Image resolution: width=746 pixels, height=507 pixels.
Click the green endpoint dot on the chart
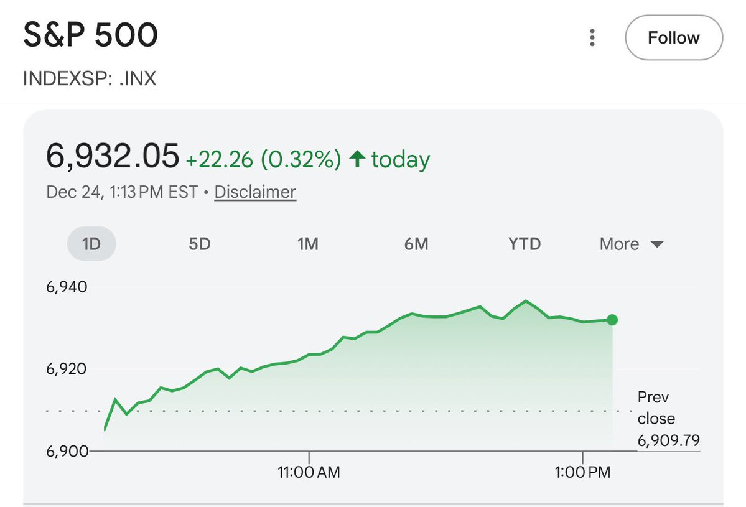click(x=612, y=320)
